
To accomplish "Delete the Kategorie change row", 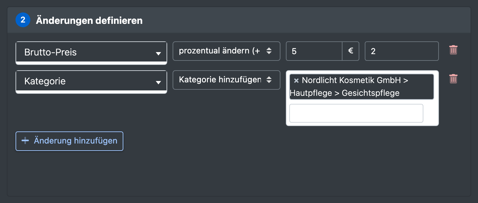I will pyautogui.click(x=453, y=79).
